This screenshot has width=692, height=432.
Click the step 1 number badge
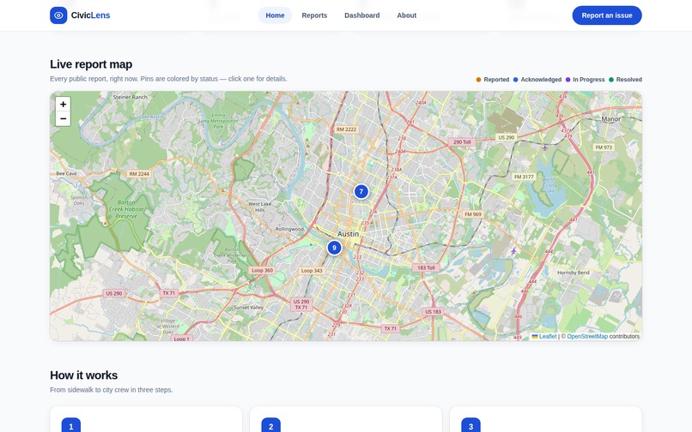(71, 426)
